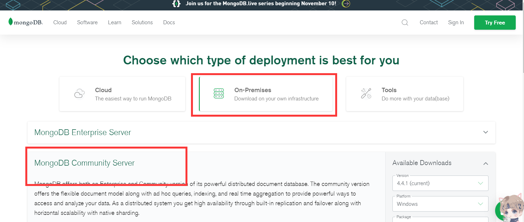Click the wrench and screwdriver Tools icon
This screenshot has height=222, width=524.
[x=366, y=94]
